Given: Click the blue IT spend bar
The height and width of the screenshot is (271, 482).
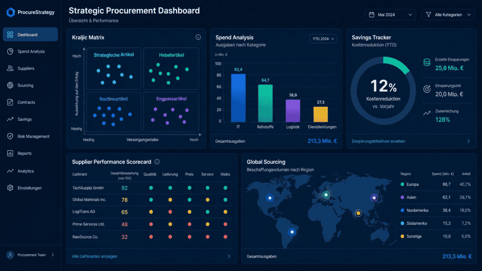Looking at the screenshot, I should tap(238, 98).
